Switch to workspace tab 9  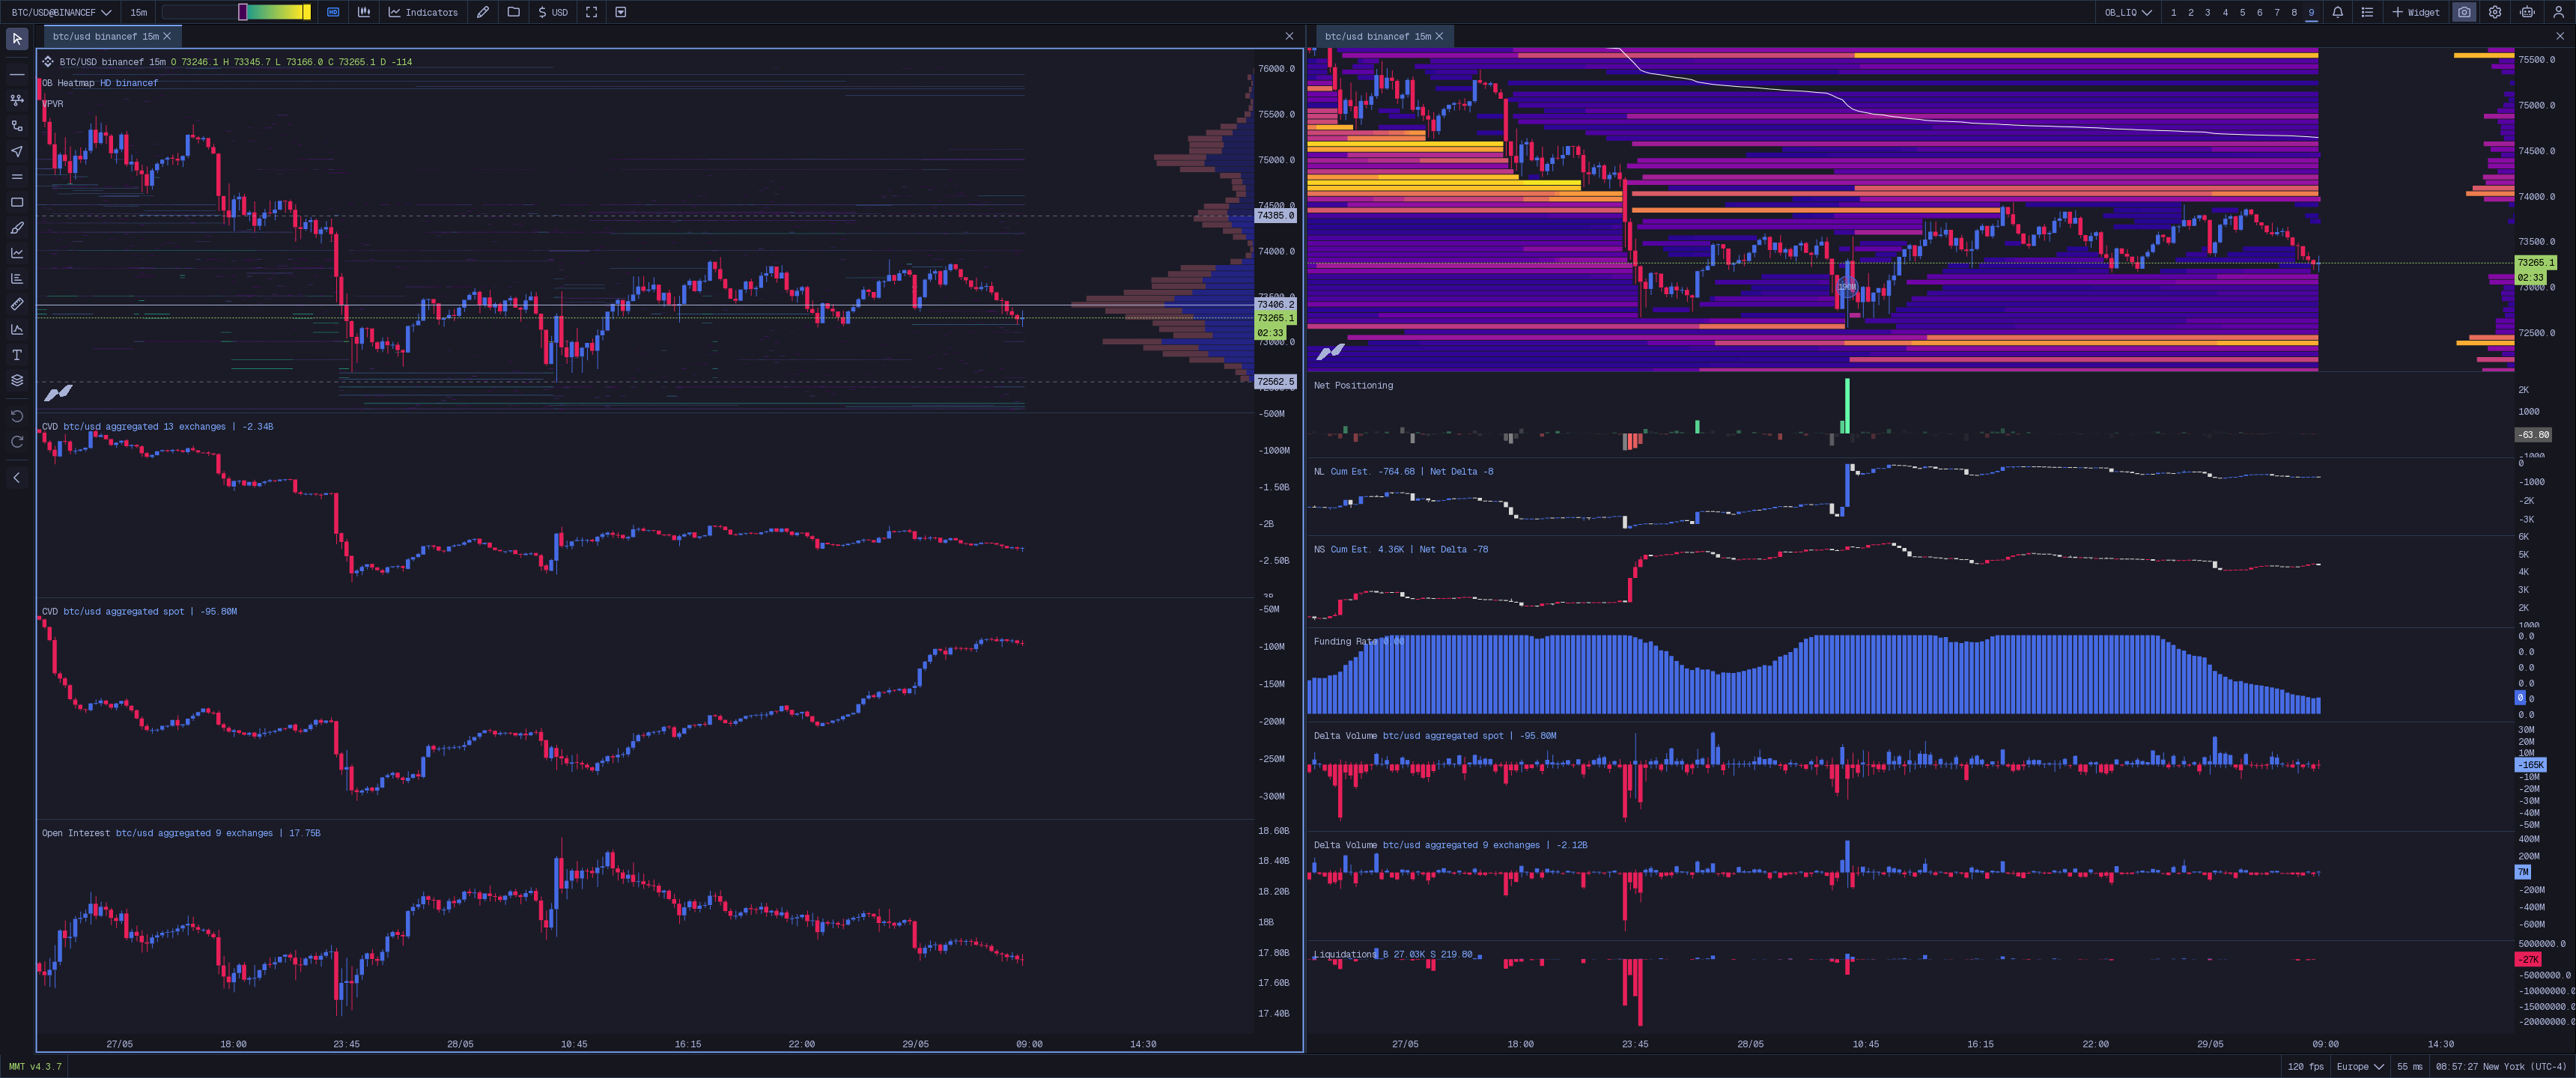(2311, 12)
